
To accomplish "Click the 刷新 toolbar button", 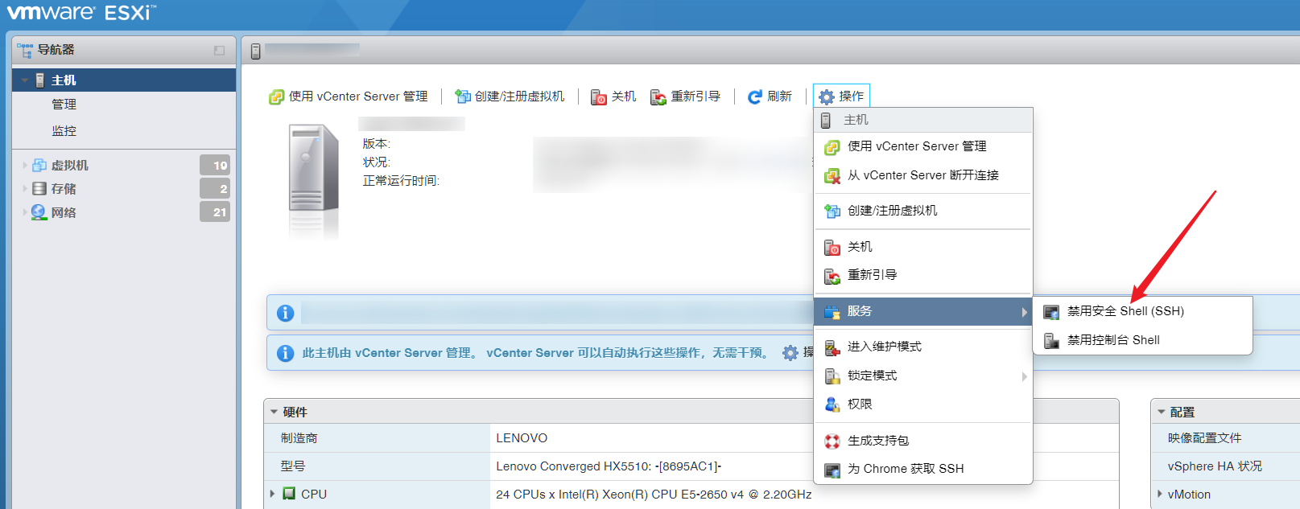I will [x=770, y=96].
